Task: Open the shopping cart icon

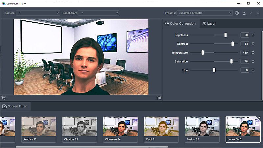Action: coord(4,98)
